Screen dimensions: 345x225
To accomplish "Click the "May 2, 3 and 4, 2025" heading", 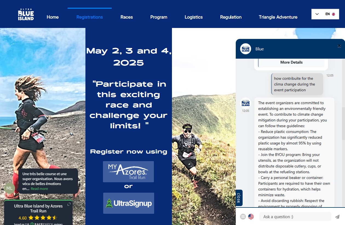I will [x=129, y=57].
